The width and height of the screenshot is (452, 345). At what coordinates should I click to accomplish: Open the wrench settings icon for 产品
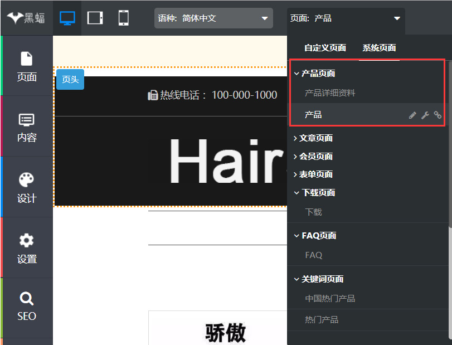point(425,115)
